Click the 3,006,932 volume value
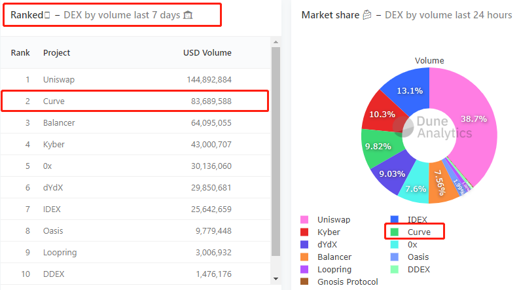 point(213,253)
